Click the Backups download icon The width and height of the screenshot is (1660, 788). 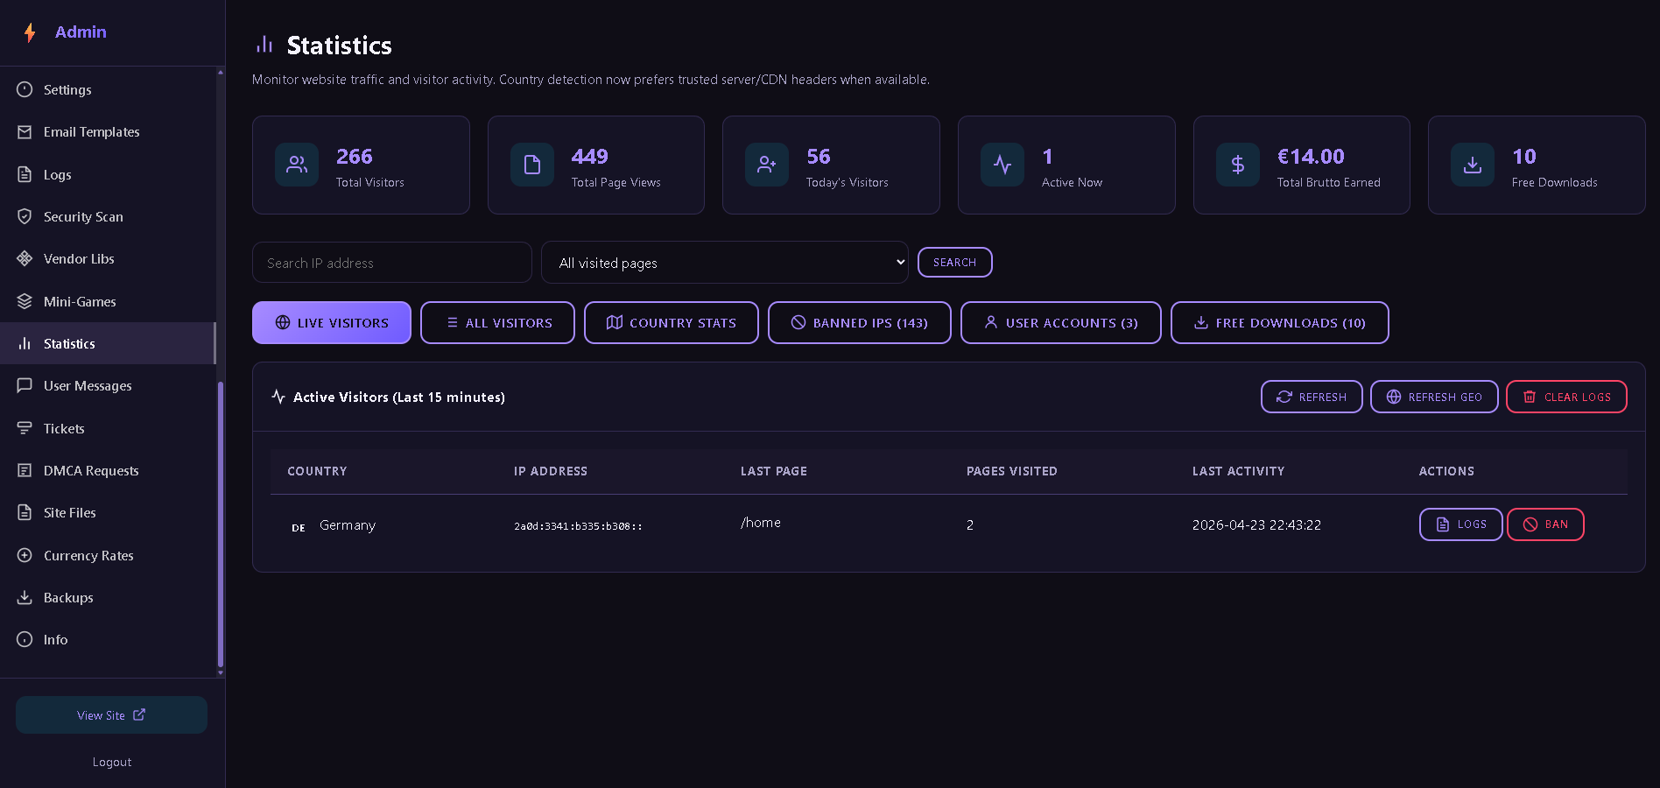(25, 597)
